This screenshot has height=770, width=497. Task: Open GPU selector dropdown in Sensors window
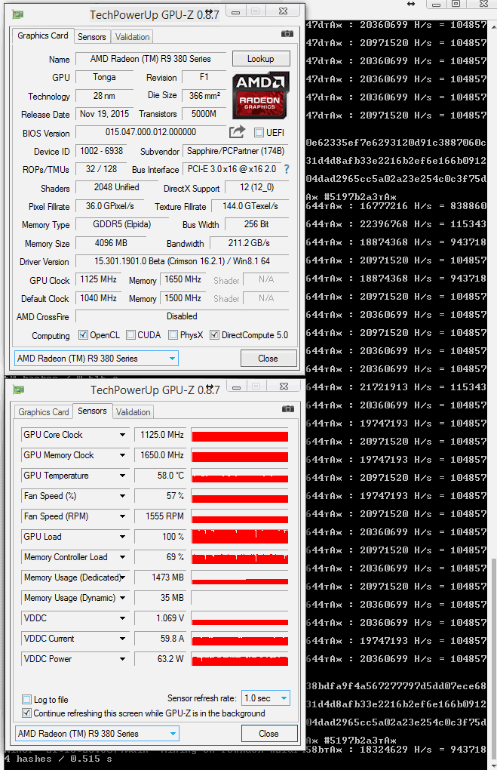click(x=97, y=734)
